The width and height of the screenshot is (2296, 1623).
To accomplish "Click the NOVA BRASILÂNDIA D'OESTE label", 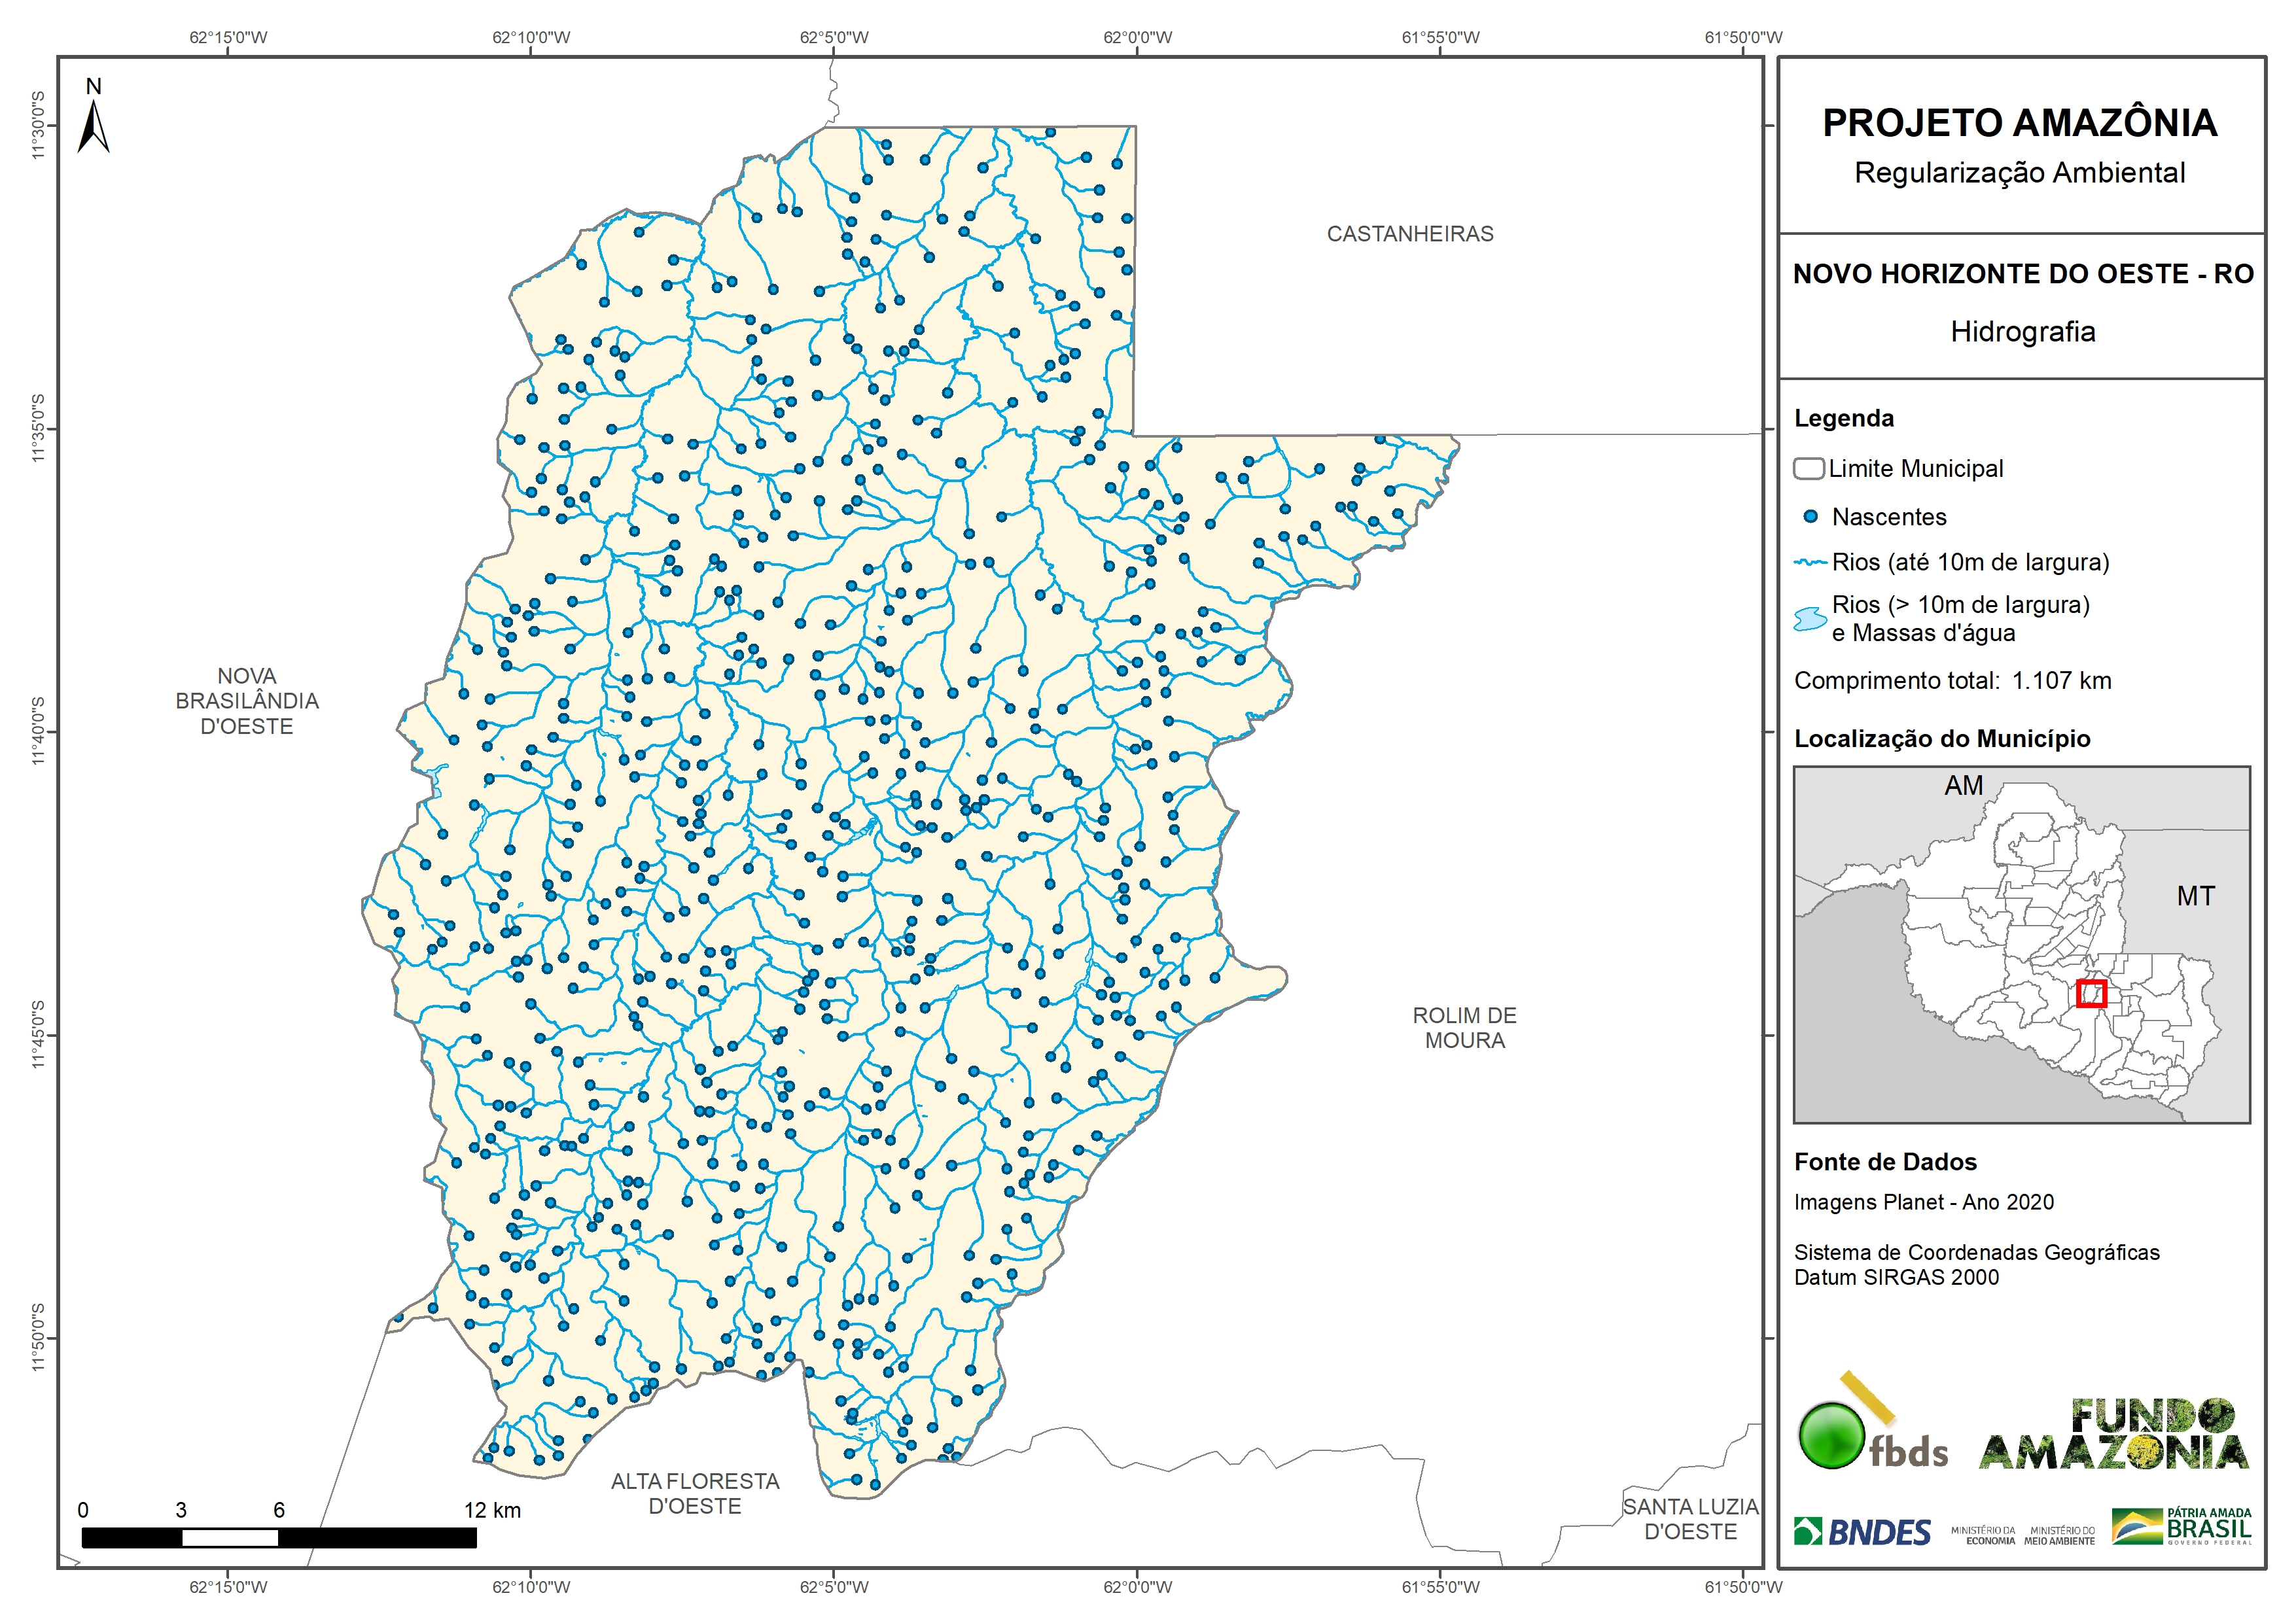I will click(x=247, y=701).
